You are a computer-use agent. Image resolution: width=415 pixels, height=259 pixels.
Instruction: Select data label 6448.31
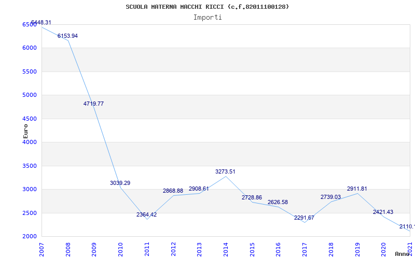41,22
